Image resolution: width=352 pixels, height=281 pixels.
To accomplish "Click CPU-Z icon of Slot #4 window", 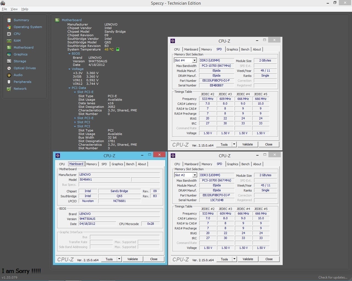I will tap(173, 41).
